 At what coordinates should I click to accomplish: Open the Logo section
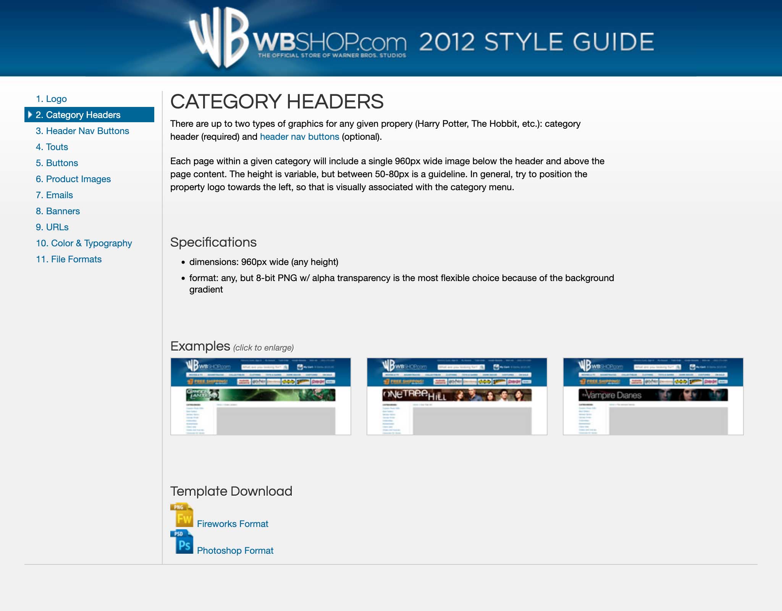(x=51, y=99)
